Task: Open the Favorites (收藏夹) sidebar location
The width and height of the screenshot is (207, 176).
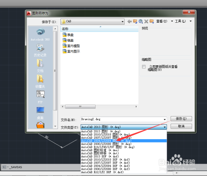Action: click(40, 81)
